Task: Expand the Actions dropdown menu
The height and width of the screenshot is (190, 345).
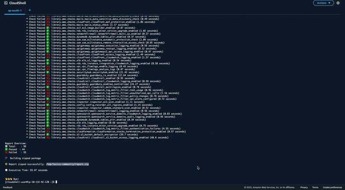Action: point(323,3)
